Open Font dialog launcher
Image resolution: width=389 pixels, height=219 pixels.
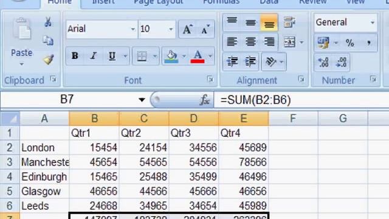210,79
